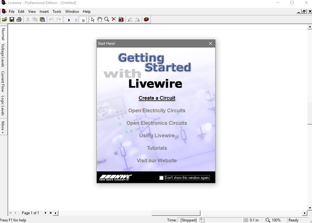Screen dimensions: 312x223
Task: Select the Zoom magnifier tool
Action: (x=106, y=19)
